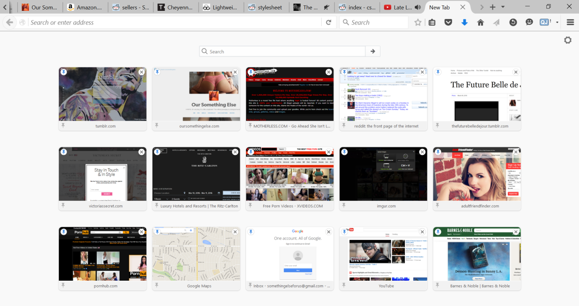This screenshot has height=306, width=579.
Task: Click the circular arrow toolbar icon
Action: tap(513, 22)
